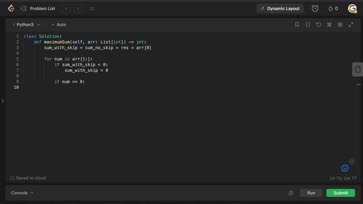Format code with the braces icon

[x=307, y=24]
